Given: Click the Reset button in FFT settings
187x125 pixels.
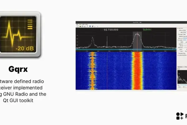Looking at the screenshot, I should [181, 49].
